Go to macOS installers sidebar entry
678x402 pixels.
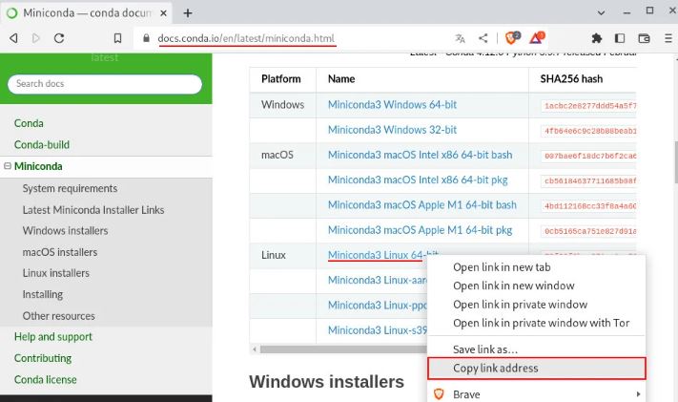tap(60, 252)
